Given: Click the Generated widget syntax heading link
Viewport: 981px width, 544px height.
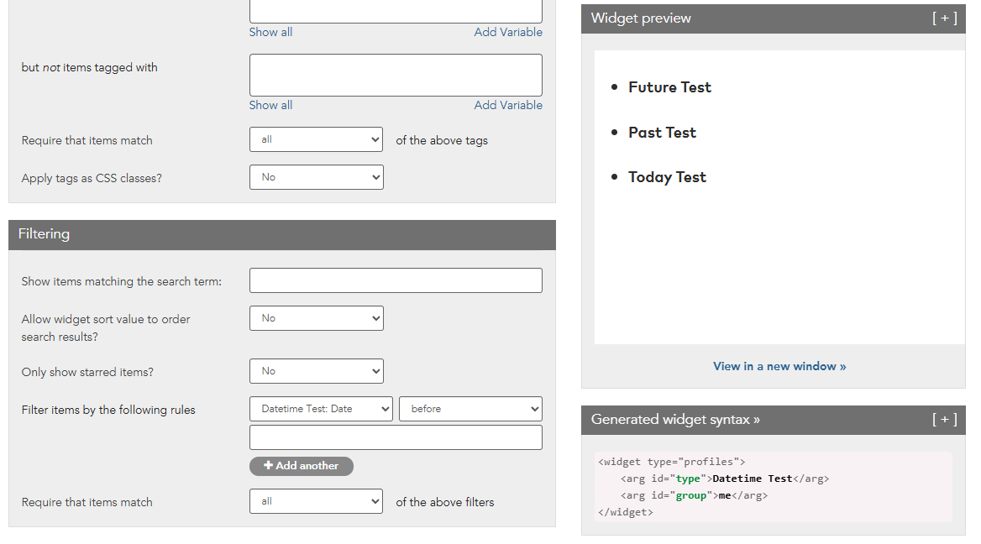Looking at the screenshot, I should 674,420.
